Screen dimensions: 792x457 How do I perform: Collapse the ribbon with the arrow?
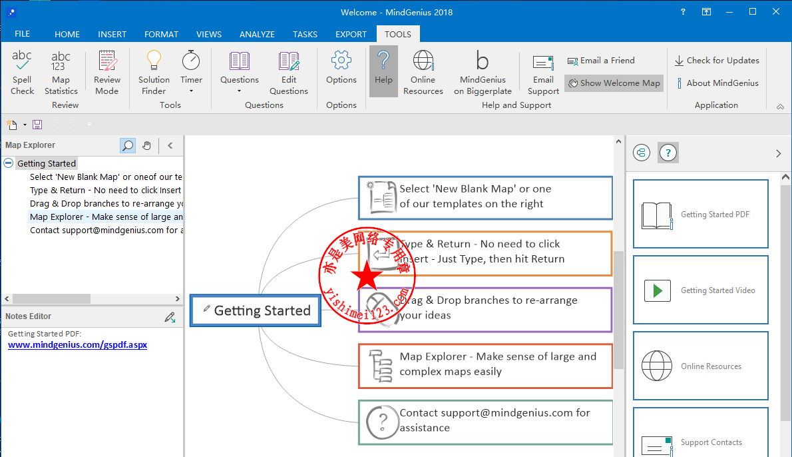click(x=781, y=107)
